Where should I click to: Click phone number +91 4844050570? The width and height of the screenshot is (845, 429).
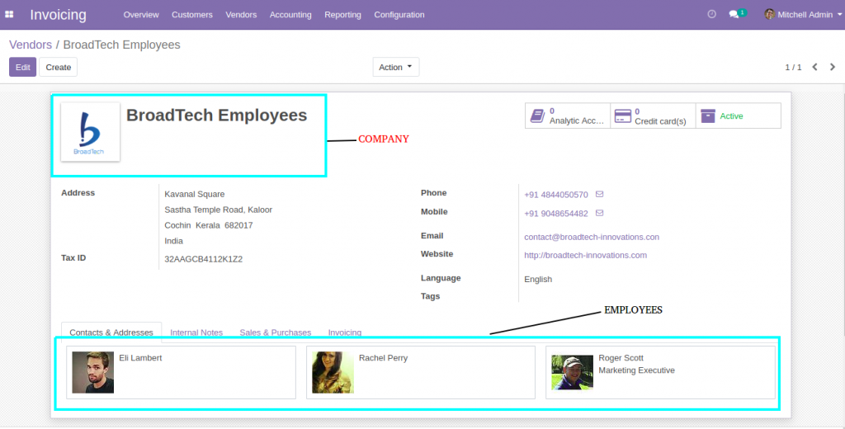click(x=556, y=195)
